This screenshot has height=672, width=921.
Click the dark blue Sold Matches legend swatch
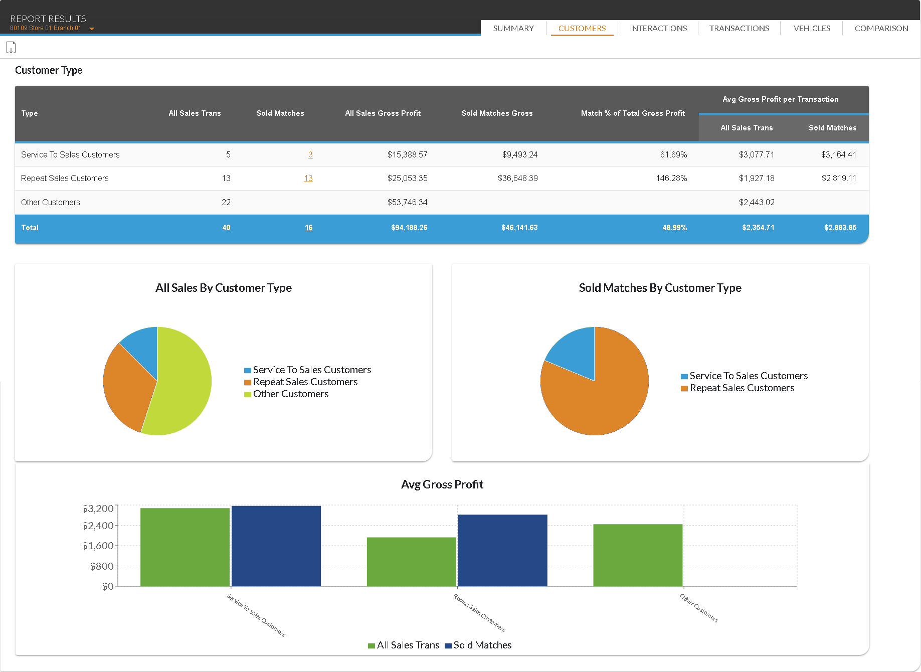click(448, 645)
